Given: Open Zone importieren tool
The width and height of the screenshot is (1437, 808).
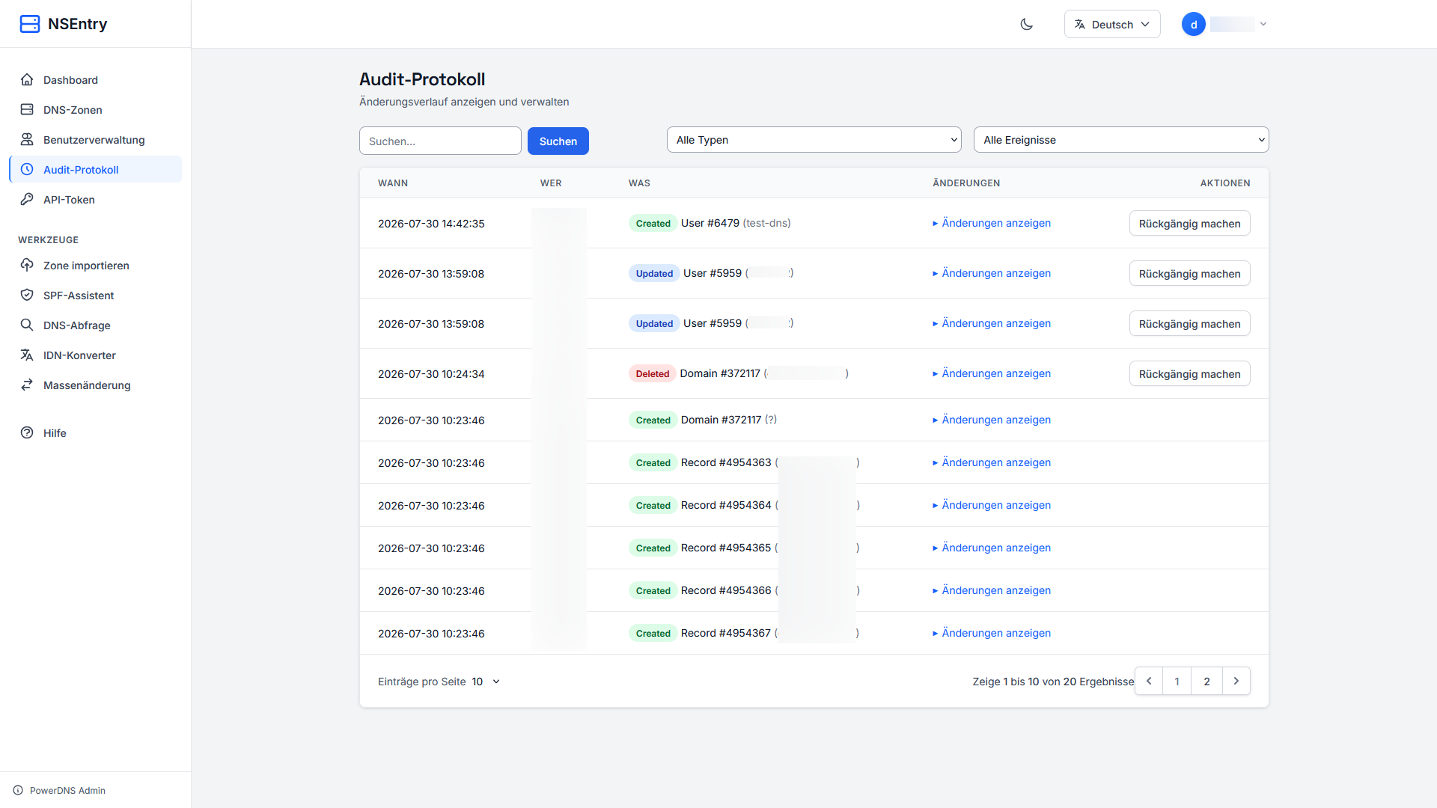Looking at the screenshot, I should click(x=95, y=266).
